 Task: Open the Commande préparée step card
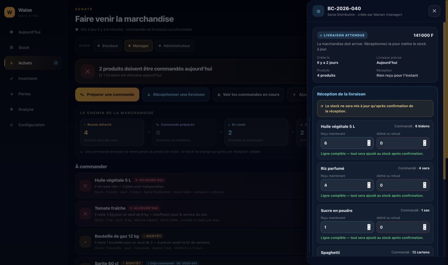click(184, 132)
